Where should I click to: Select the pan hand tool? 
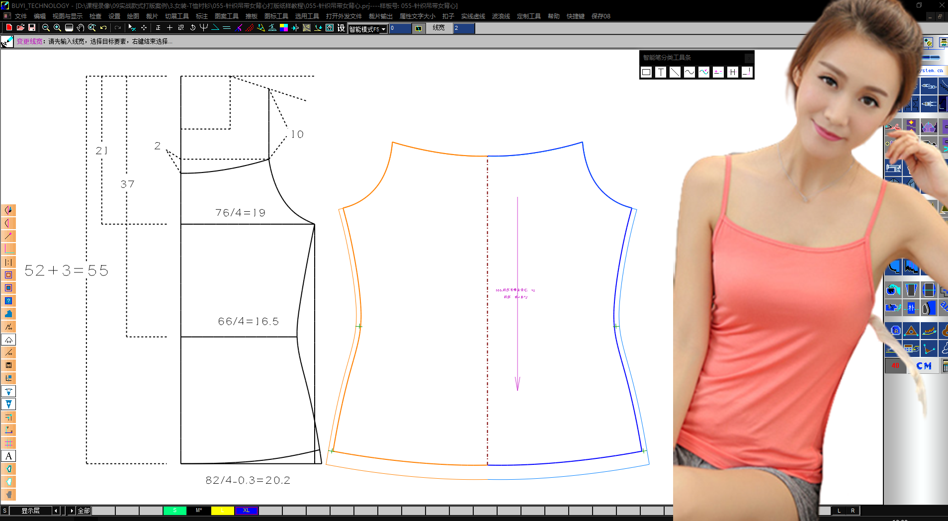tap(81, 28)
